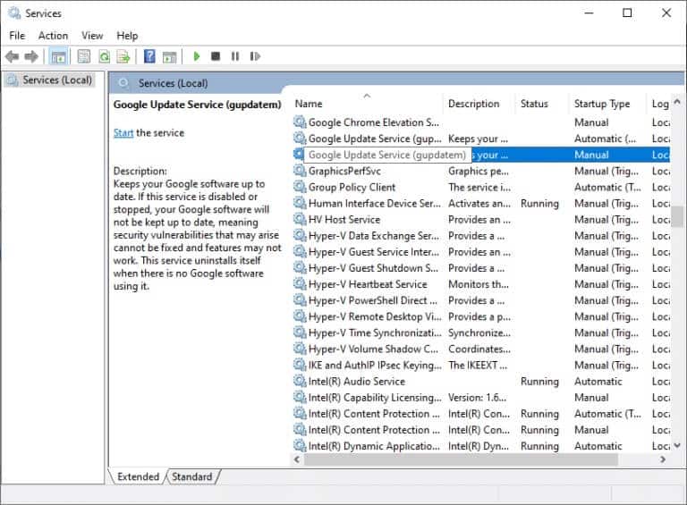Open the File menu
This screenshot has width=687, height=505.
click(17, 36)
